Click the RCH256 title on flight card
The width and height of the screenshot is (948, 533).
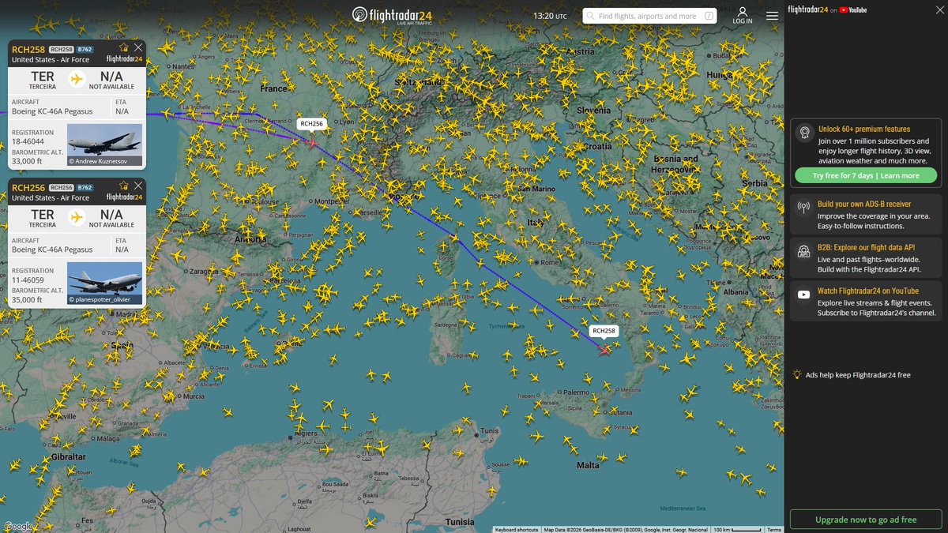tap(28, 188)
